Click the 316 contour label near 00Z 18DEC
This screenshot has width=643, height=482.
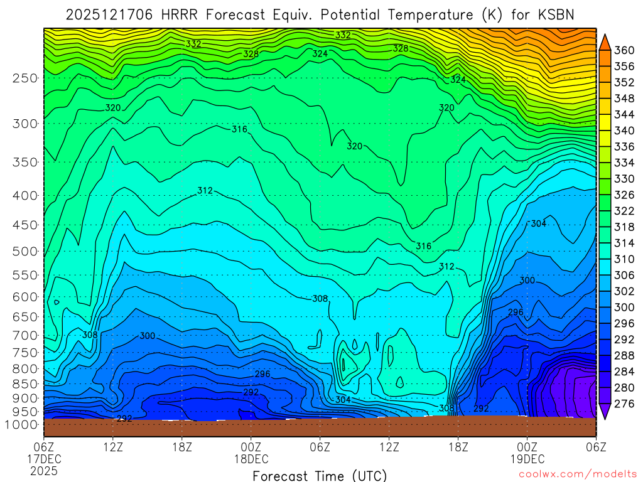click(x=239, y=129)
